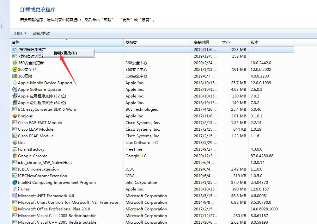Click size value 644 KB
The image size is (317, 224).
point(240,129)
